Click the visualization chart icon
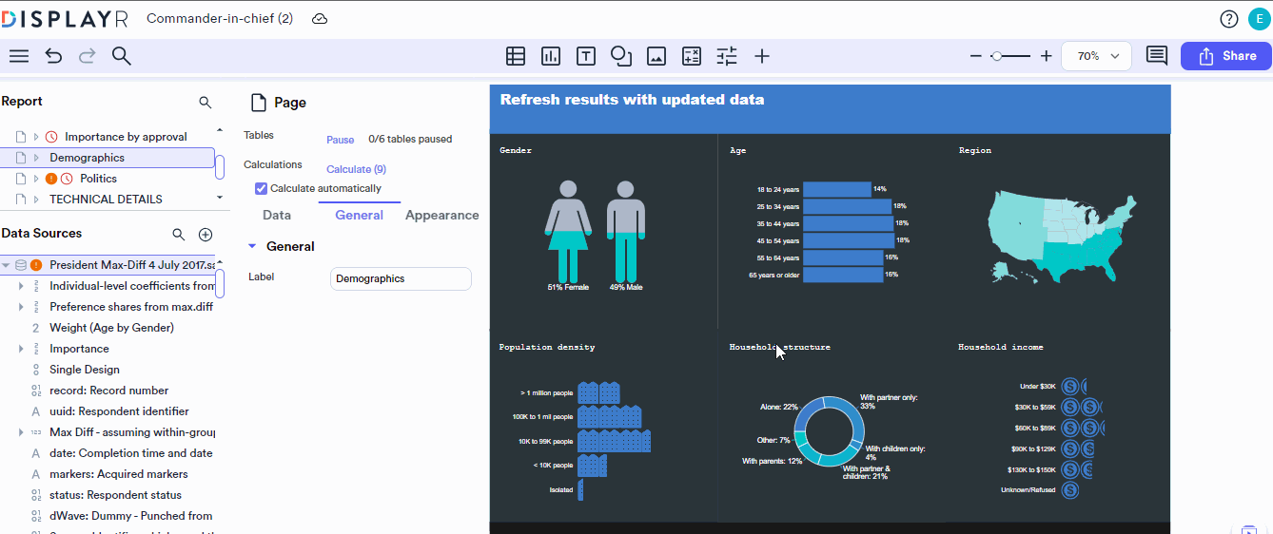 [x=551, y=56]
